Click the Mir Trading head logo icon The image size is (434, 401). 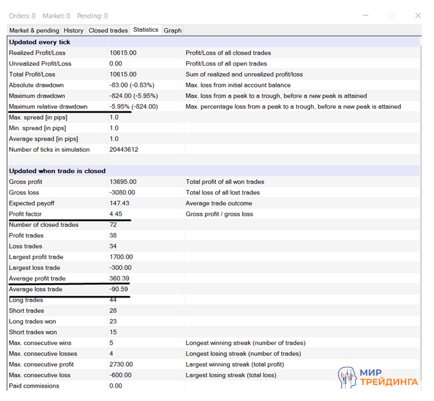[x=347, y=378]
